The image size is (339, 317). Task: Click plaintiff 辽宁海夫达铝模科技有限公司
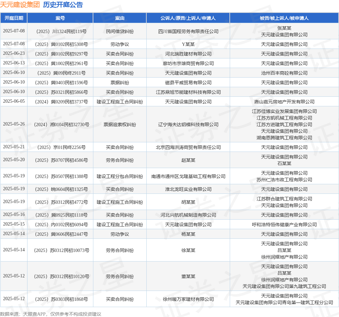(188, 124)
